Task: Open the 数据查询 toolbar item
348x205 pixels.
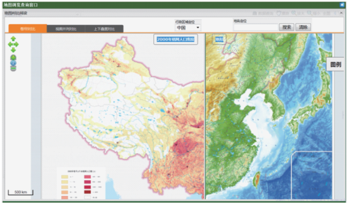Action: 263,13
